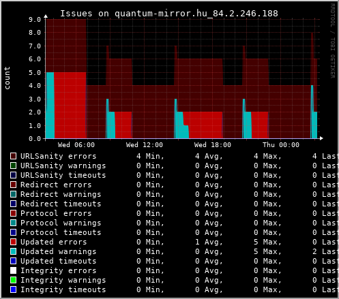Click the Protocol warnings teal swatch
Screen dimensions: 339x299
click(x=14, y=223)
